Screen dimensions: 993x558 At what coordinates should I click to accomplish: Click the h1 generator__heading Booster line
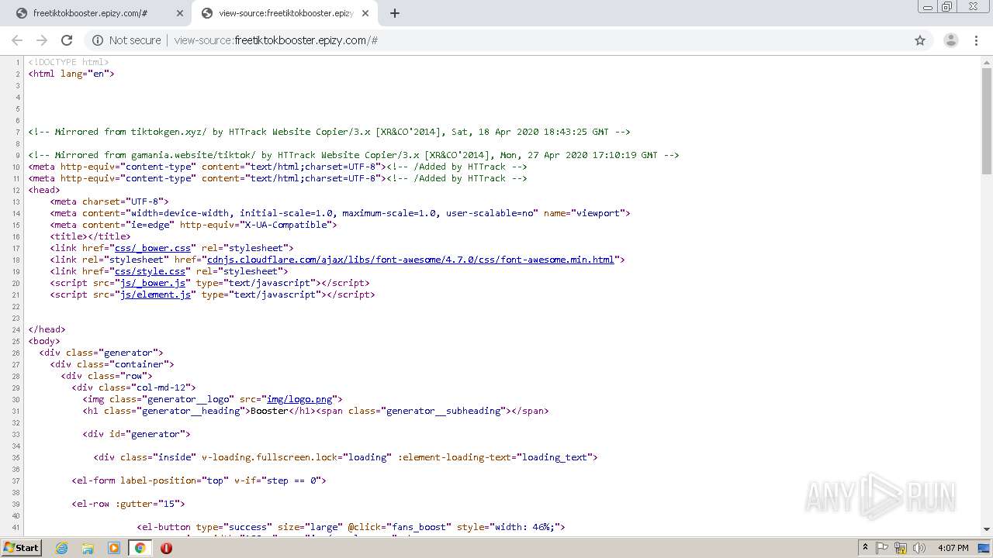pyautogui.click(x=316, y=411)
